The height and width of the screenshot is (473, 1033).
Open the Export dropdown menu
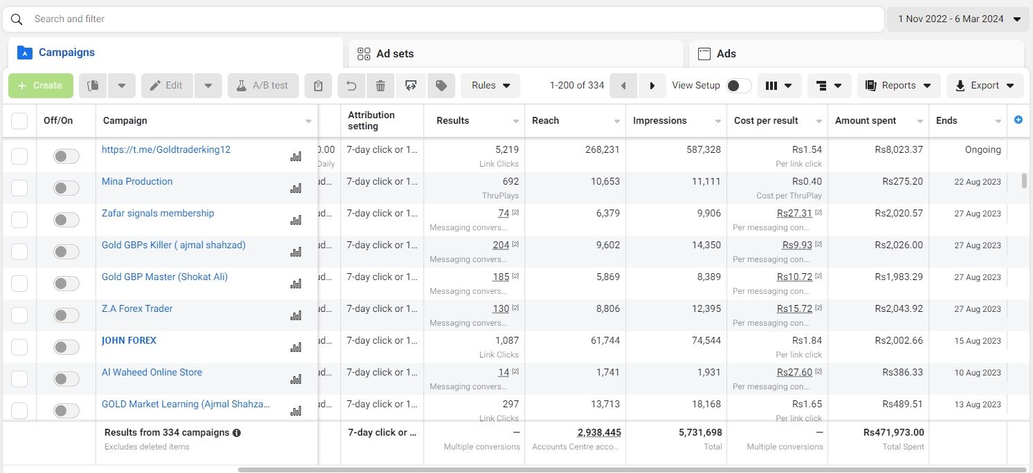tap(985, 86)
